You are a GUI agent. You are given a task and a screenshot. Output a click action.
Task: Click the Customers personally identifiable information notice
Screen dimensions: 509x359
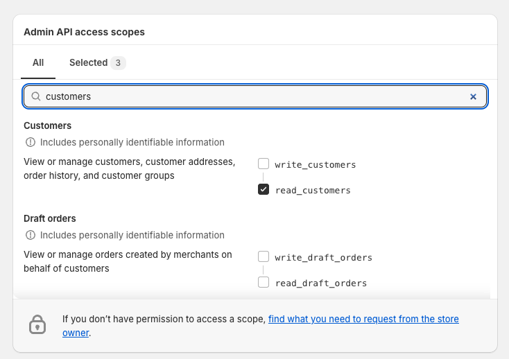(x=132, y=142)
